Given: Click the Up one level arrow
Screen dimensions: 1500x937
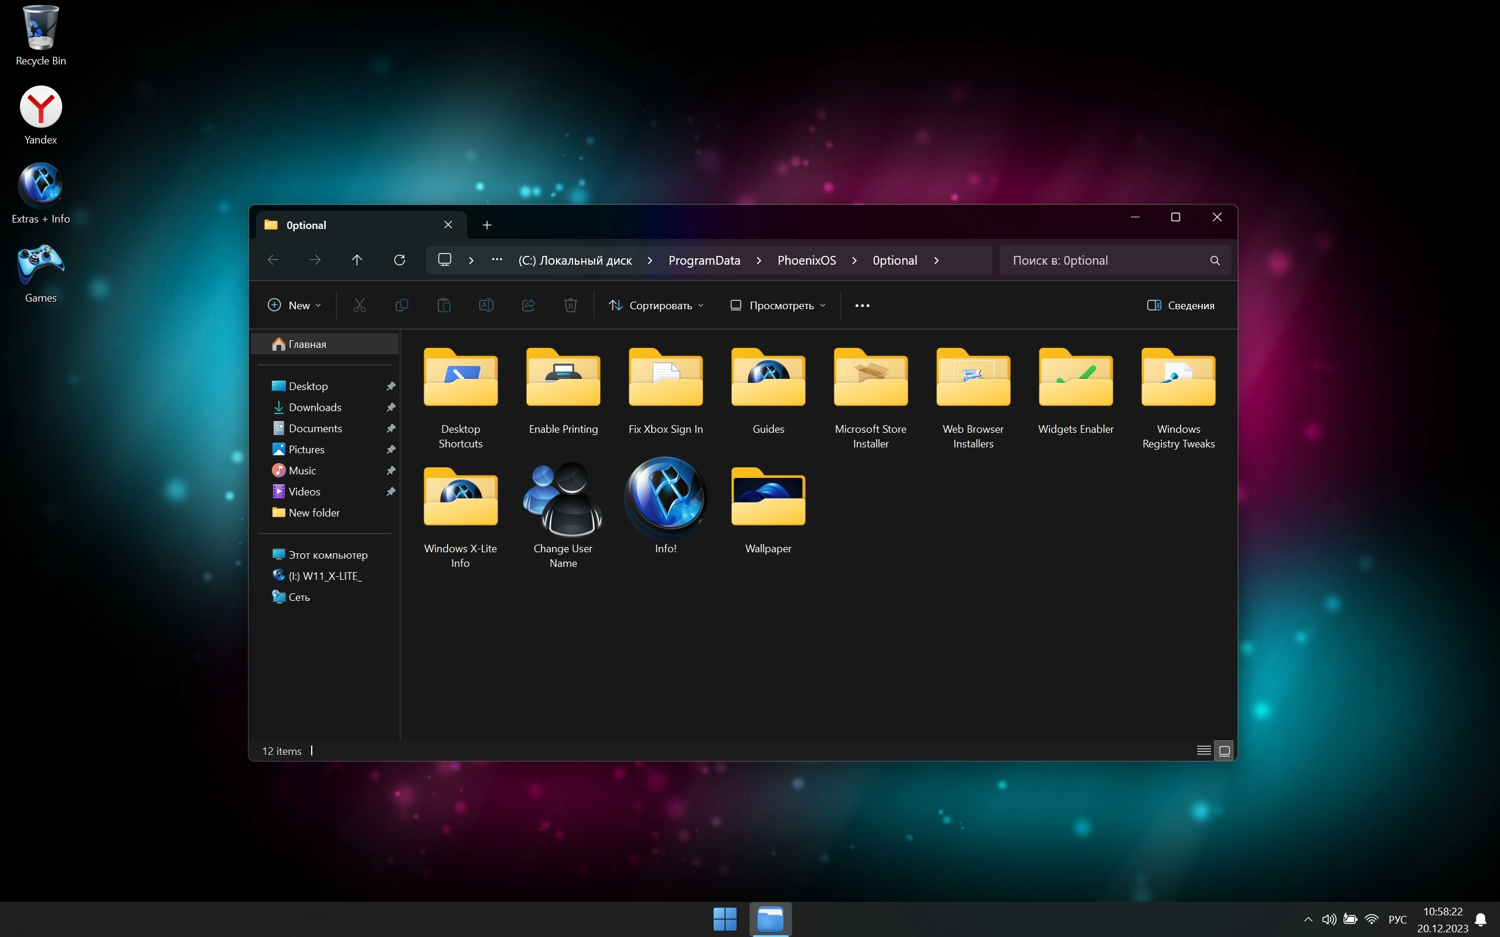Looking at the screenshot, I should [x=357, y=260].
